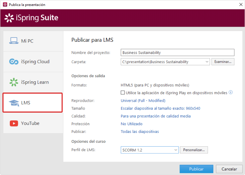Click the Publicar para LMS heading
Viewport: 245px width, 175px height.
tap(92, 40)
